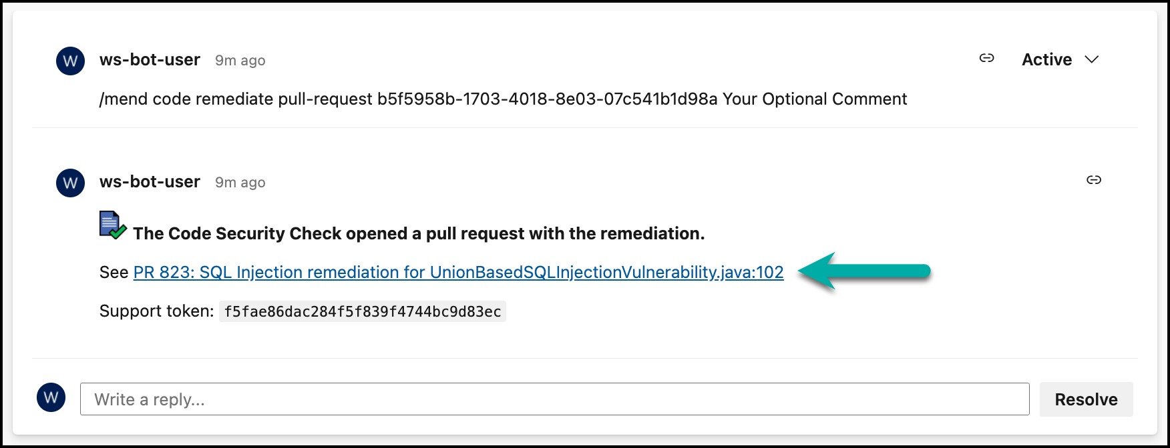Click the first comment's W avatar

tap(70, 61)
